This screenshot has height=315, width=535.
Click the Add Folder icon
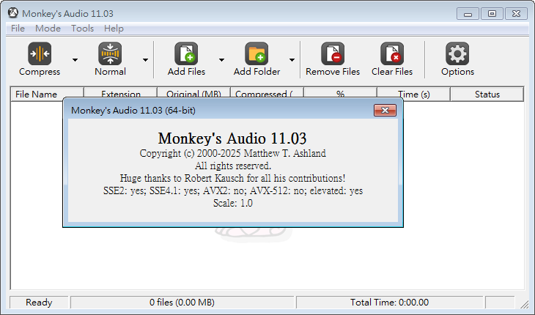click(x=257, y=54)
